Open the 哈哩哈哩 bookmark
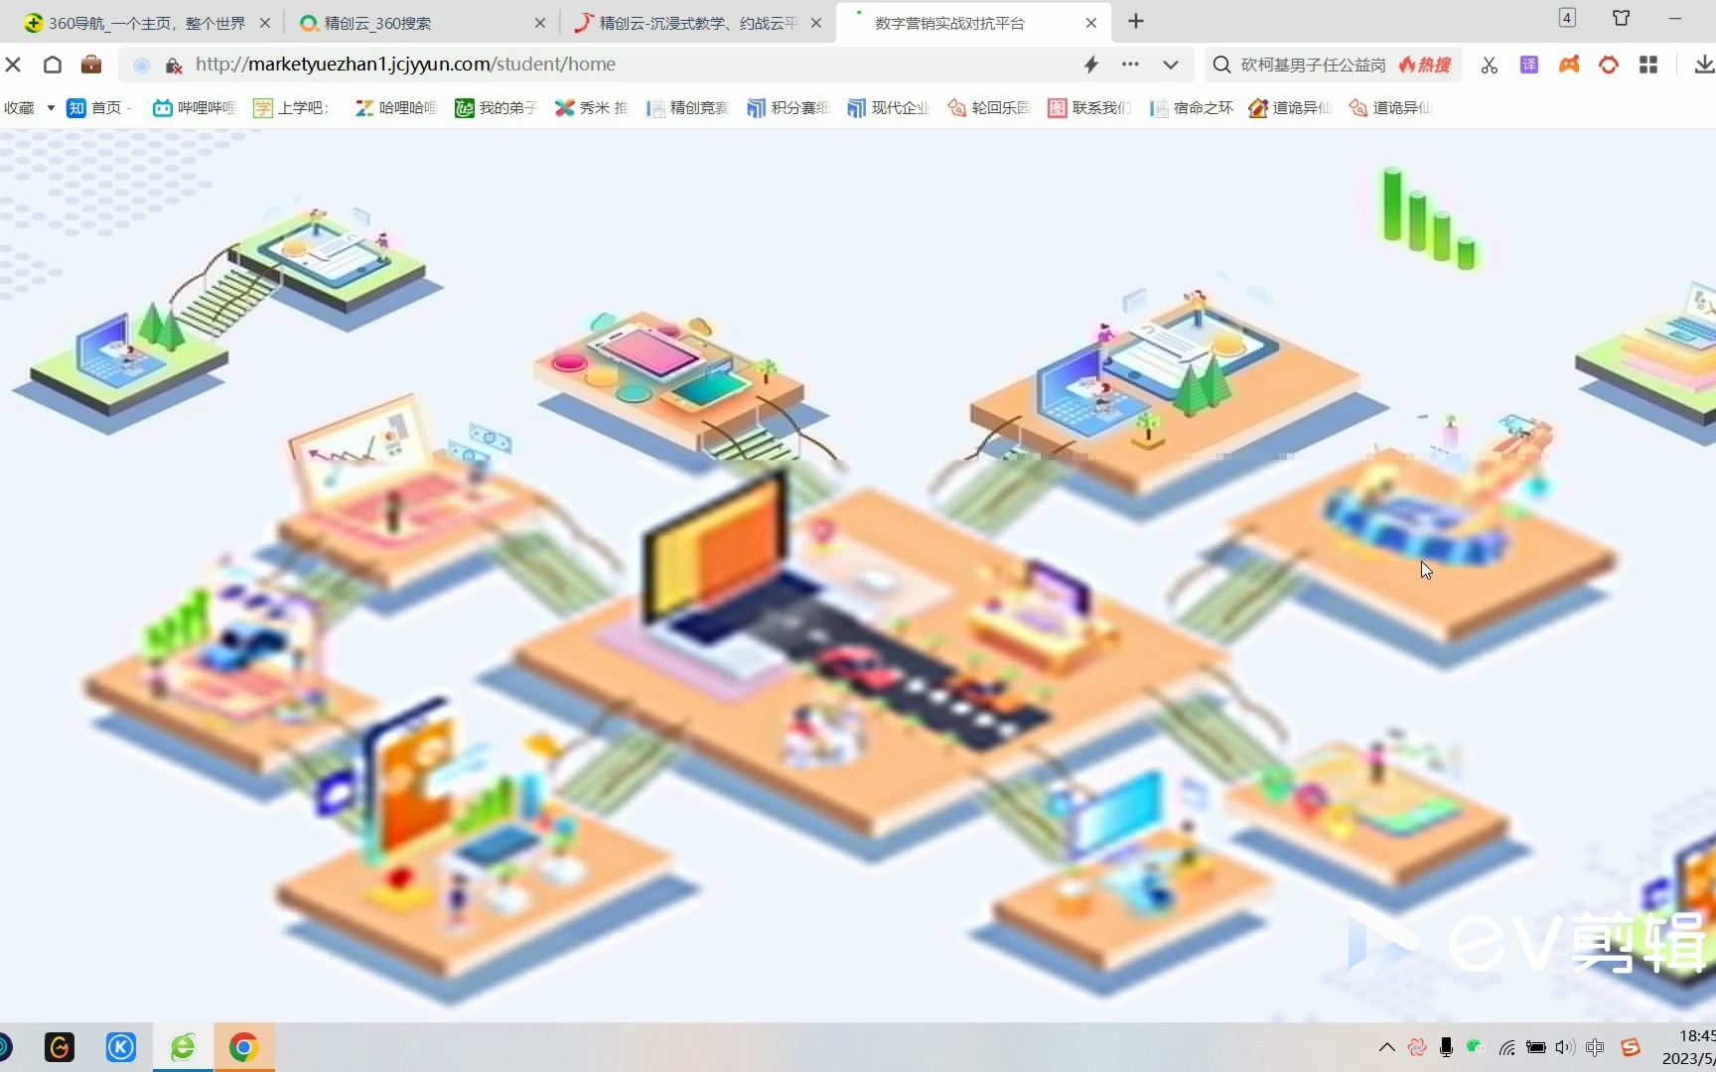 click(x=395, y=107)
